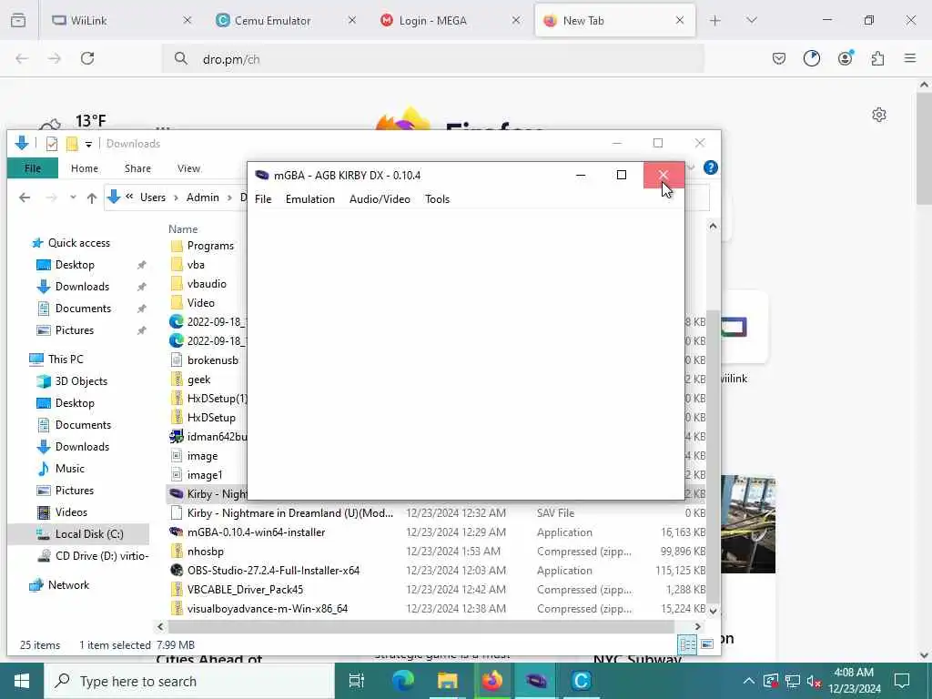
Task: Select the brokenusb file
Action: pos(212,360)
